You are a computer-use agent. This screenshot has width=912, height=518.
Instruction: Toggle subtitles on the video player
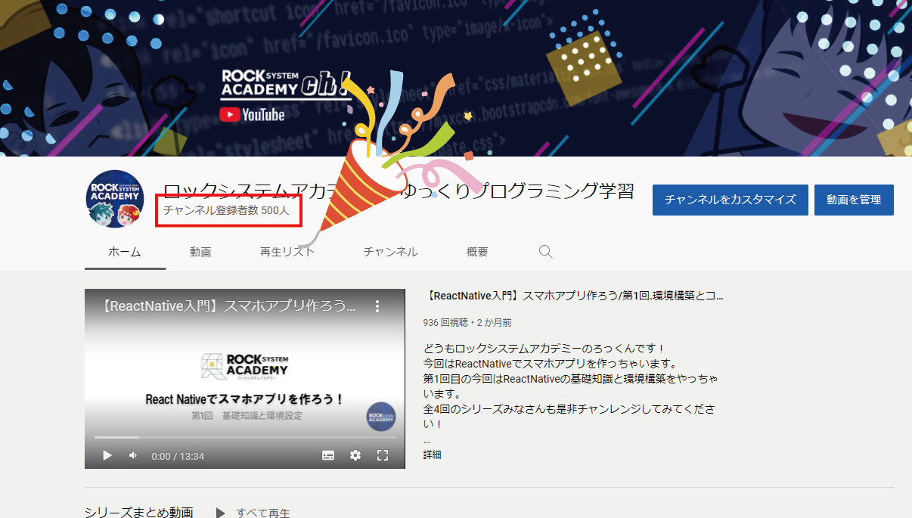[328, 455]
